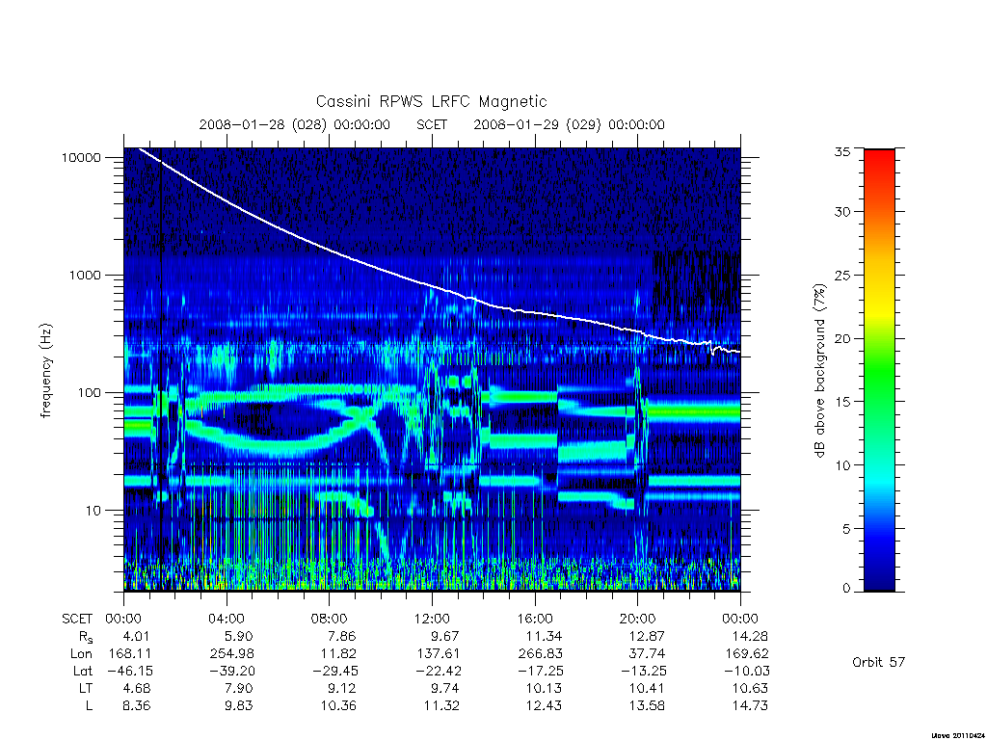The width and height of the screenshot is (987, 740).
Task: Click the "frequency (Hz)" axis label
Action: pos(46,371)
